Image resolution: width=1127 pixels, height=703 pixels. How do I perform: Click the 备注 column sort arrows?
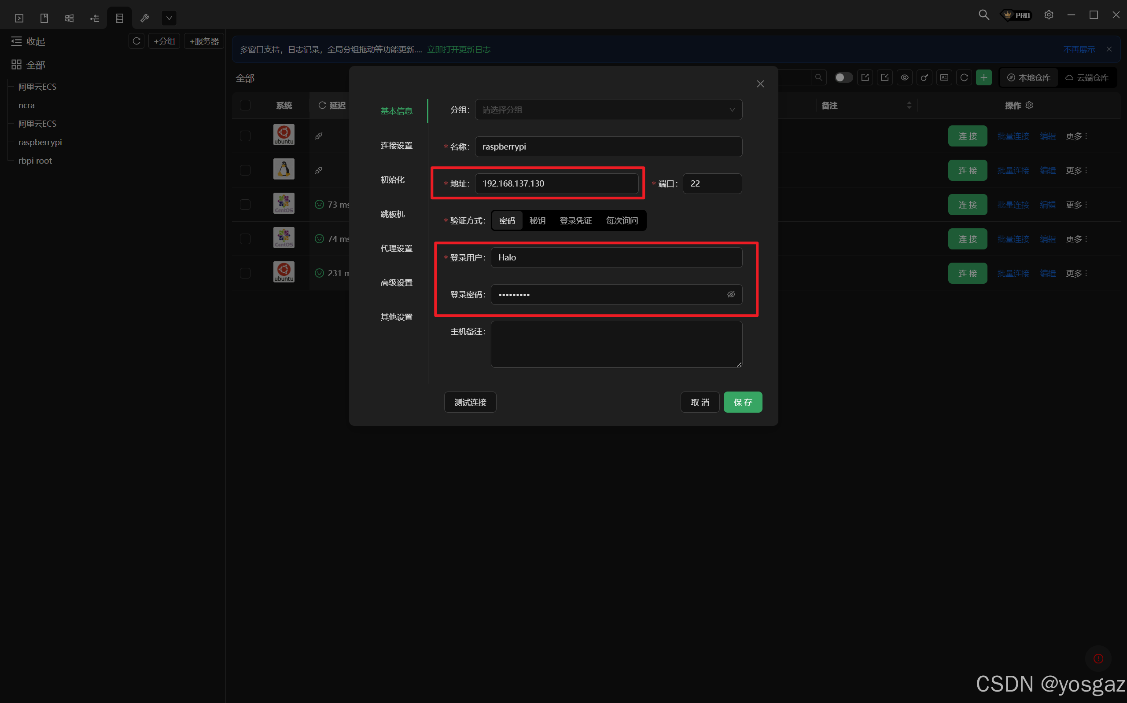[909, 106]
